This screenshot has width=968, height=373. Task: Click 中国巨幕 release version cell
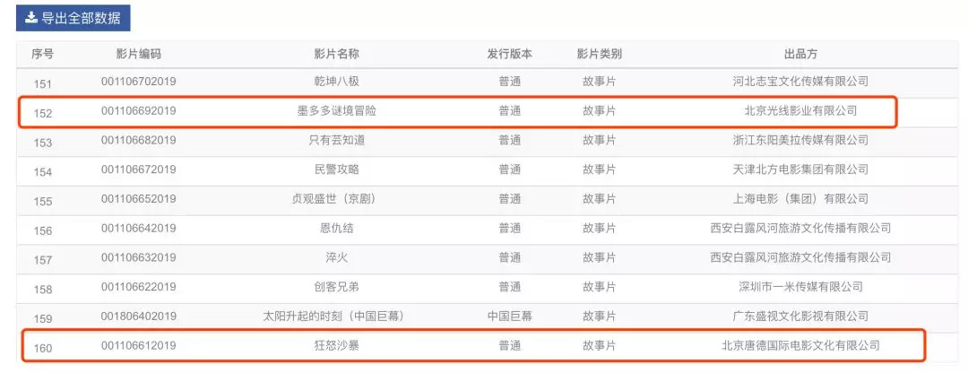pyautogui.click(x=510, y=317)
